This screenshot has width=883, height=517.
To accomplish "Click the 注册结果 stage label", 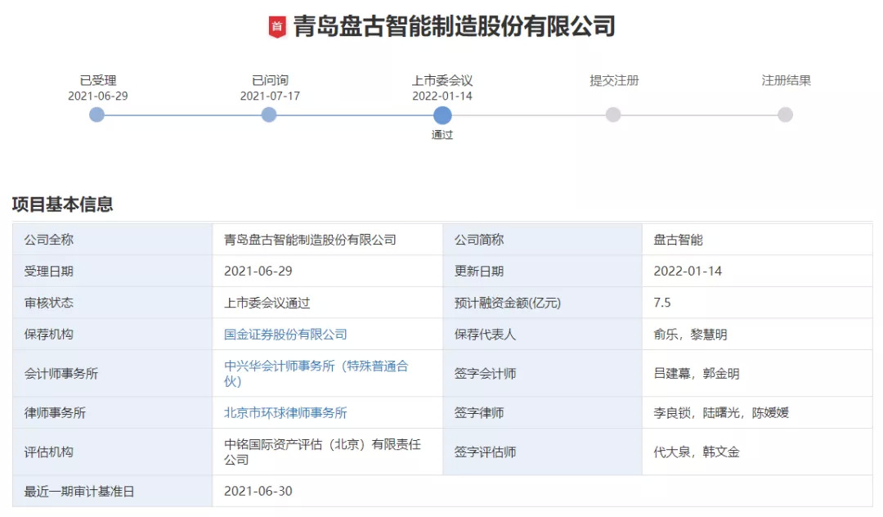I will [786, 80].
